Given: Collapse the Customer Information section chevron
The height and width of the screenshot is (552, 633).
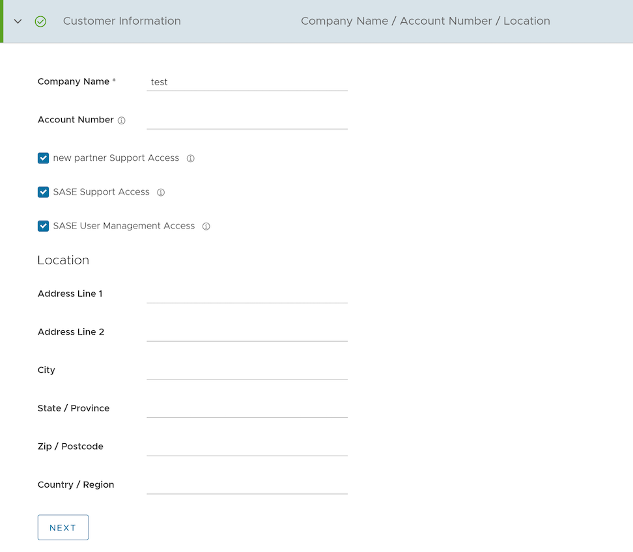Looking at the screenshot, I should [x=18, y=21].
